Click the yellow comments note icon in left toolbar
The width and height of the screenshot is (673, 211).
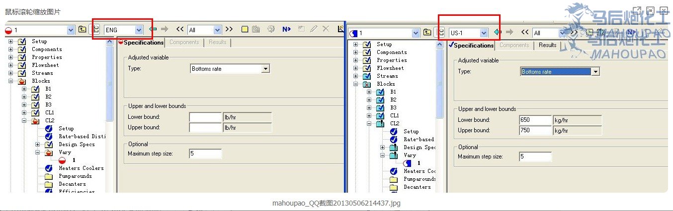[245, 30]
